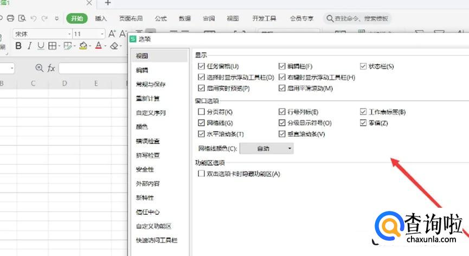This screenshot has height=256, width=469.
Task: Toggle Bold formatting
Action: tap(18, 46)
